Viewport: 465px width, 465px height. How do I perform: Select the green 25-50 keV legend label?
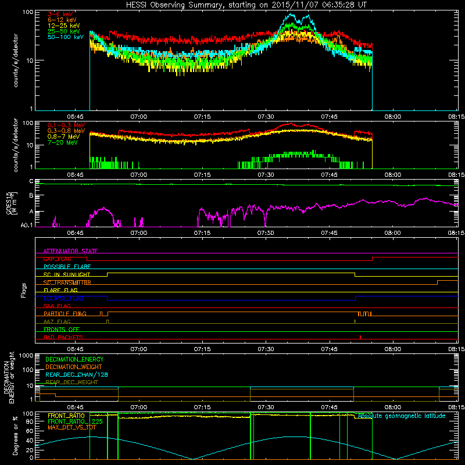click(x=64, y=31)
